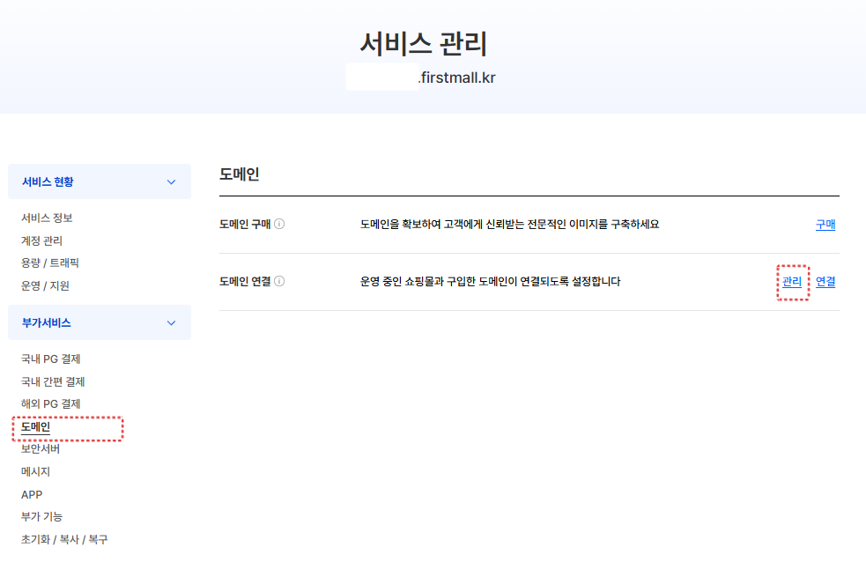866x562 pixels.
Task: Open the 메시지 menu item
Action: tap(35, 471)
